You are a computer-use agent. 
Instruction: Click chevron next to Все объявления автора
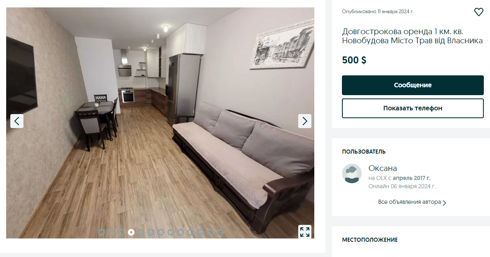point(444,203)
